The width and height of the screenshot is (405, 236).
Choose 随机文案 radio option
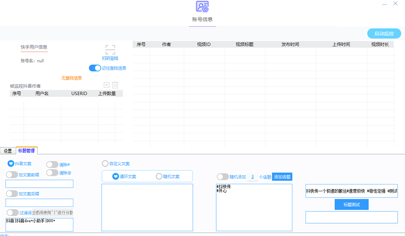(159, 176)
